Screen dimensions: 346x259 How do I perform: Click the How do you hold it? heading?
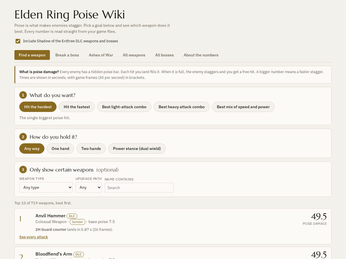click(53, 137)
